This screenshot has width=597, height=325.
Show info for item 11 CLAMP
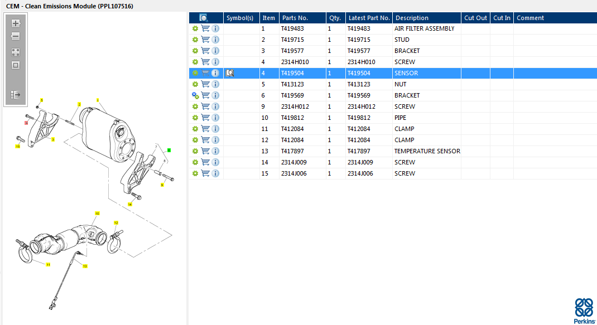coord(215,129)
